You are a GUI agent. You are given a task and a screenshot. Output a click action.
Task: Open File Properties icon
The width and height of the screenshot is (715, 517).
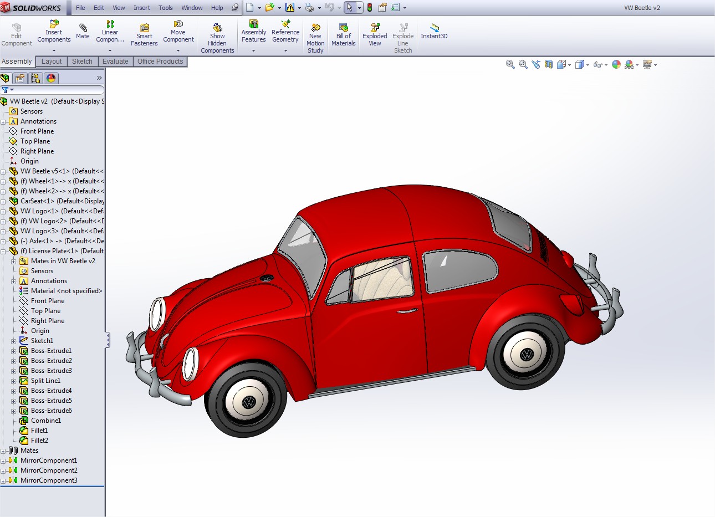click(382, 8)
